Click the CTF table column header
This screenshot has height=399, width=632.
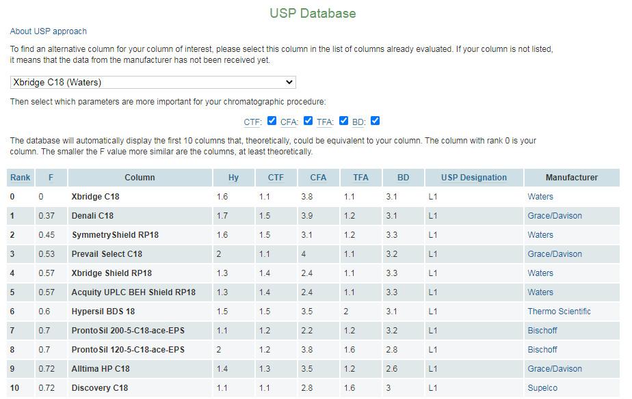tap(276, 178)
